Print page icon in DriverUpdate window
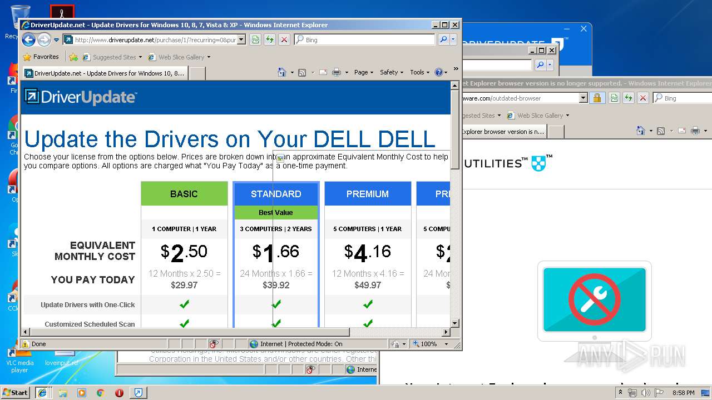Image resolution: width=712 pixels, height=400 pixels. tap(337, 72)
